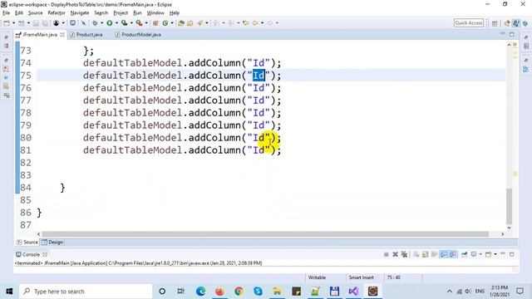The width and height of the screenshot is (532, 299).
Task: Maximize the editor area
Action: (x=512, y=35)
